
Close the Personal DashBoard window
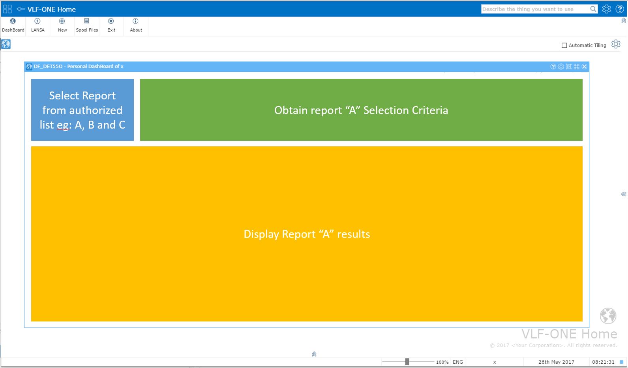click(585, 67)
